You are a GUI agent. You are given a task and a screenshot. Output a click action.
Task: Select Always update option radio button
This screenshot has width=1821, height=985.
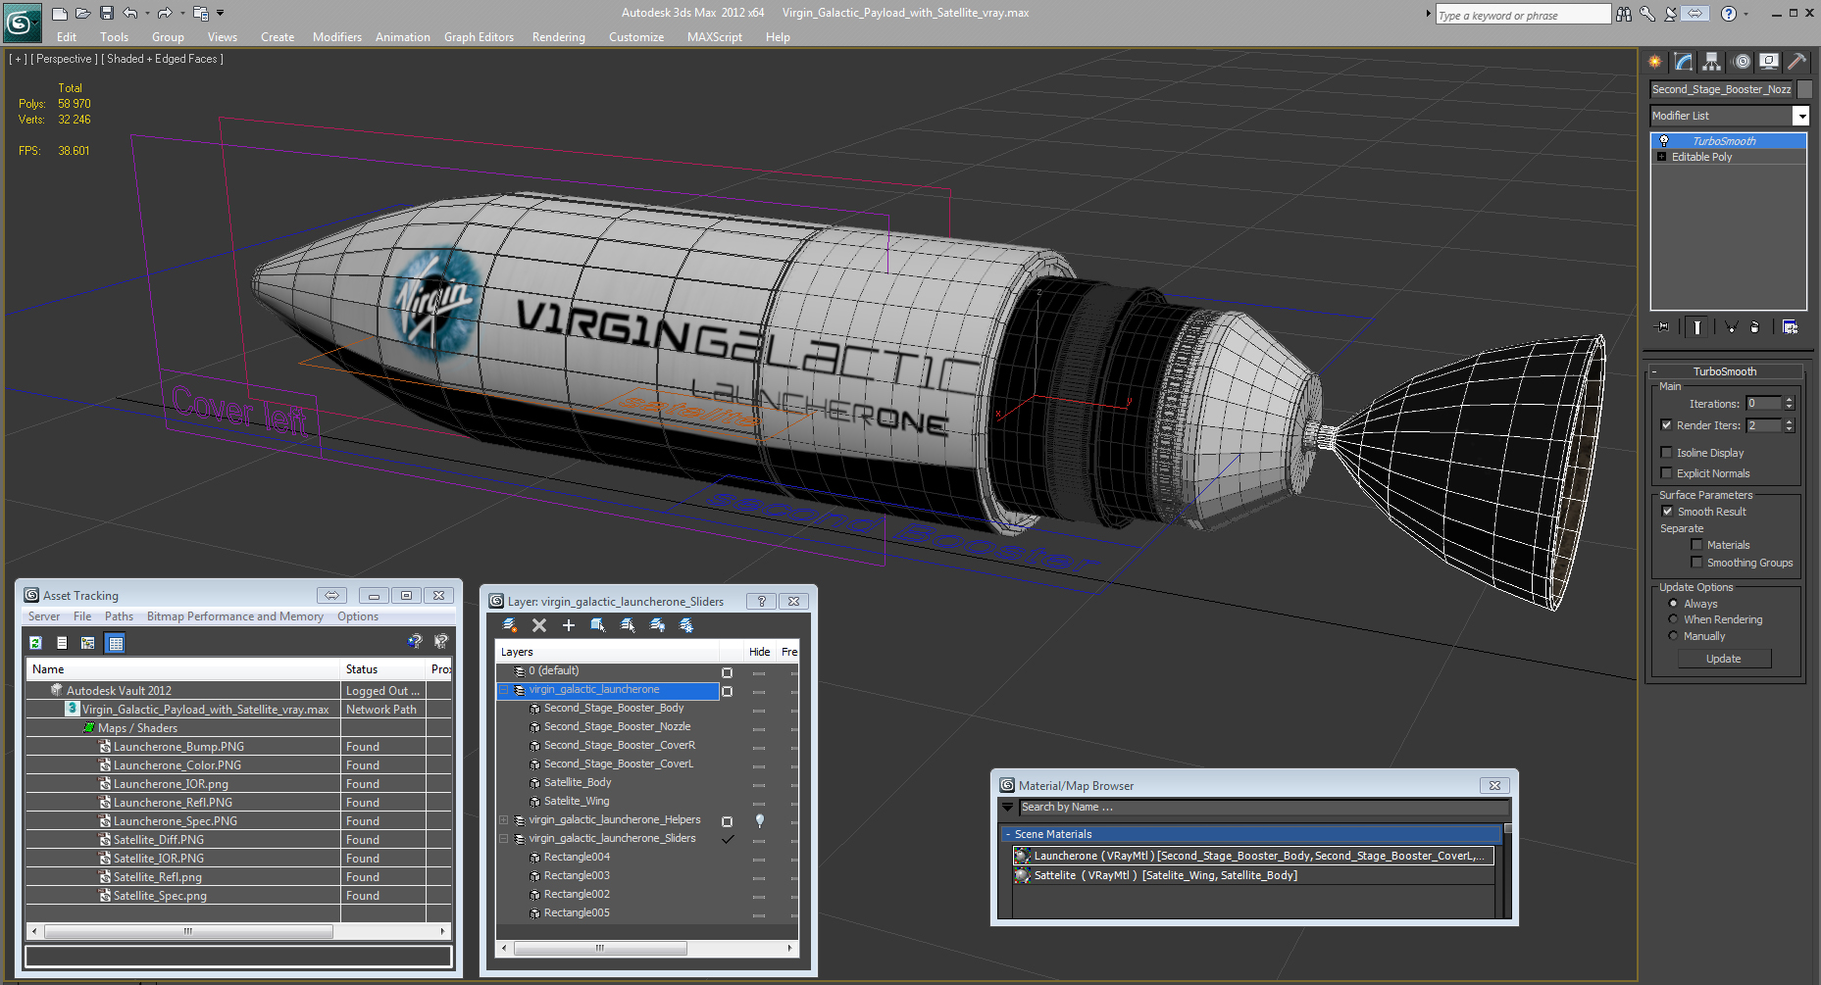(x=1673, y=604)
